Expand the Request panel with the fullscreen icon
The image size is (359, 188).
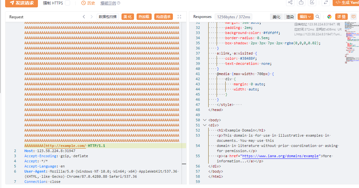179,16
